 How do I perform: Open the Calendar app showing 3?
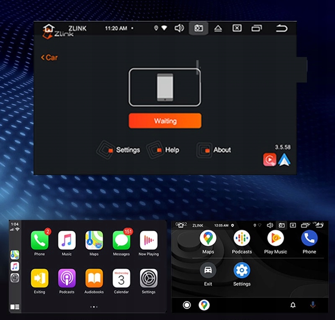121,279
